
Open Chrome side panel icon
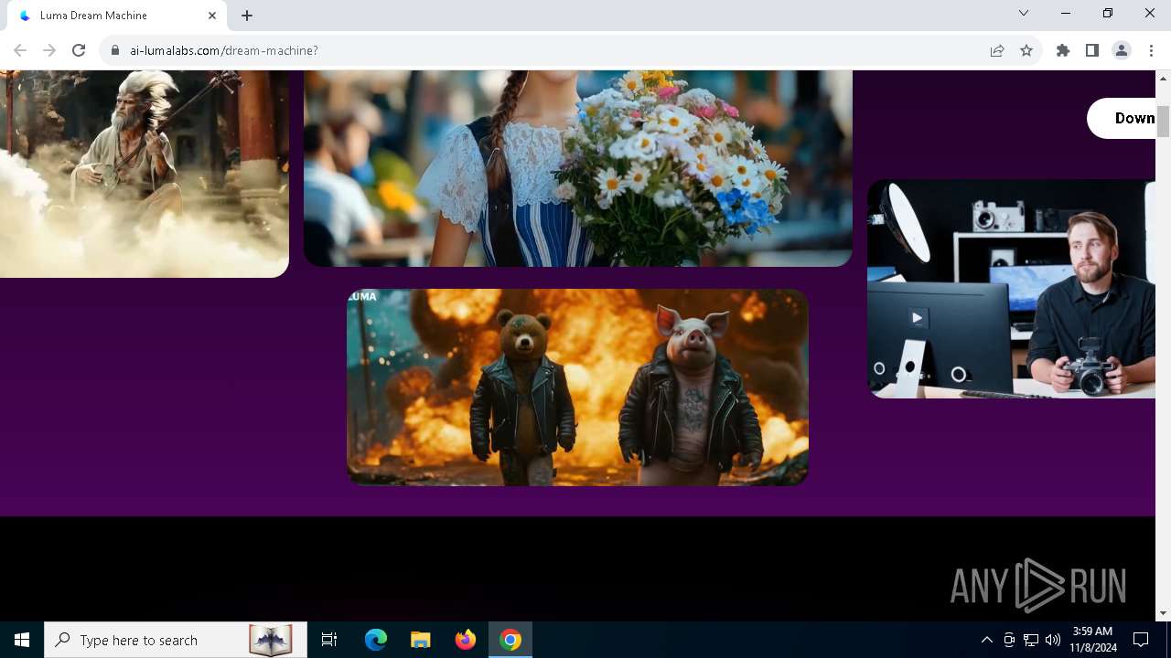[x=1092, y=50]
